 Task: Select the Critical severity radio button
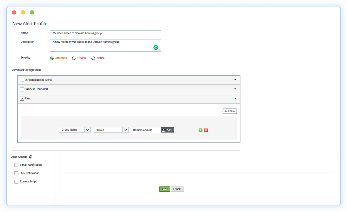coord(93,58)
